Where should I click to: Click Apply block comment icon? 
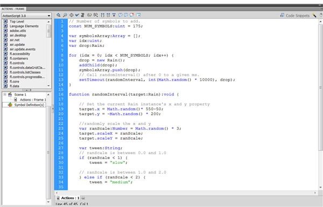[x=120, y=15]
